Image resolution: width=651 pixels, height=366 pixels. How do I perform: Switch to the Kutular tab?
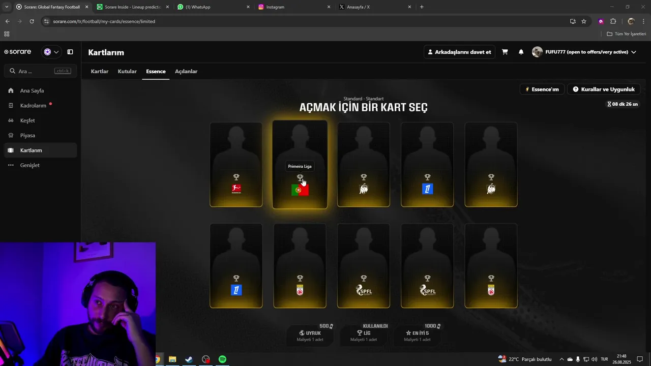[127, 71]
